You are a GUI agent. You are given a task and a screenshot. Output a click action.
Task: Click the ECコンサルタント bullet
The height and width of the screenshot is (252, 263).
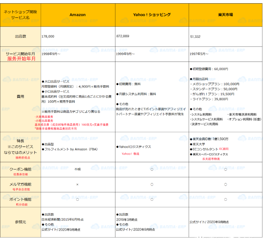(x=204, y=149)
